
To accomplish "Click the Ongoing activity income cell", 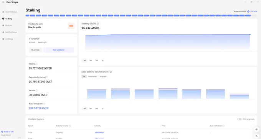I will [59, 133].
